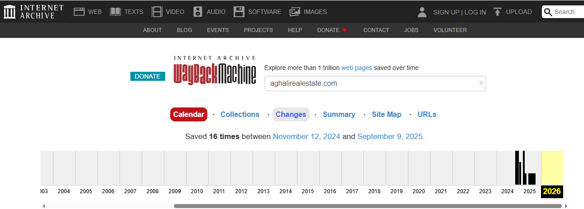
Task: Open the About menu item
Action: coord(152,30)
